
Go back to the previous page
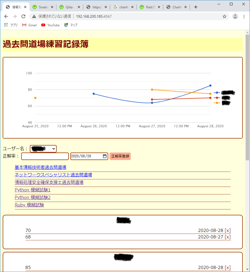pos(6,16)
